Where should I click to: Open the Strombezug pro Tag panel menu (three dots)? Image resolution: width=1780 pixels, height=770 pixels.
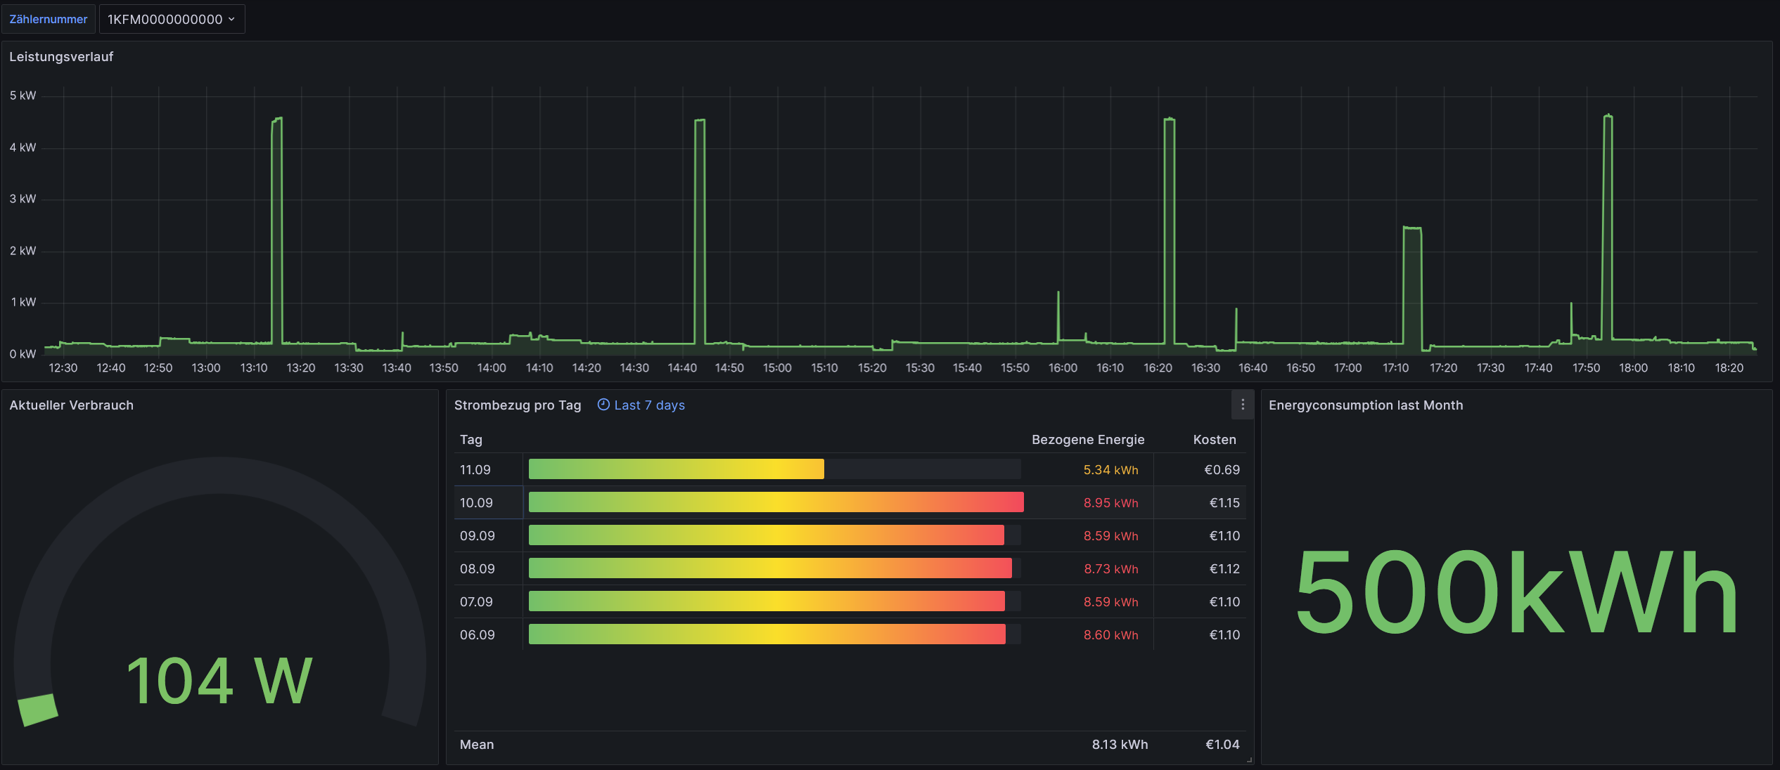click(1242, 405)
